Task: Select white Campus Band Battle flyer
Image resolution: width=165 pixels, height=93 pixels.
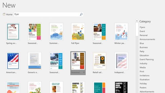Action: 78,87
